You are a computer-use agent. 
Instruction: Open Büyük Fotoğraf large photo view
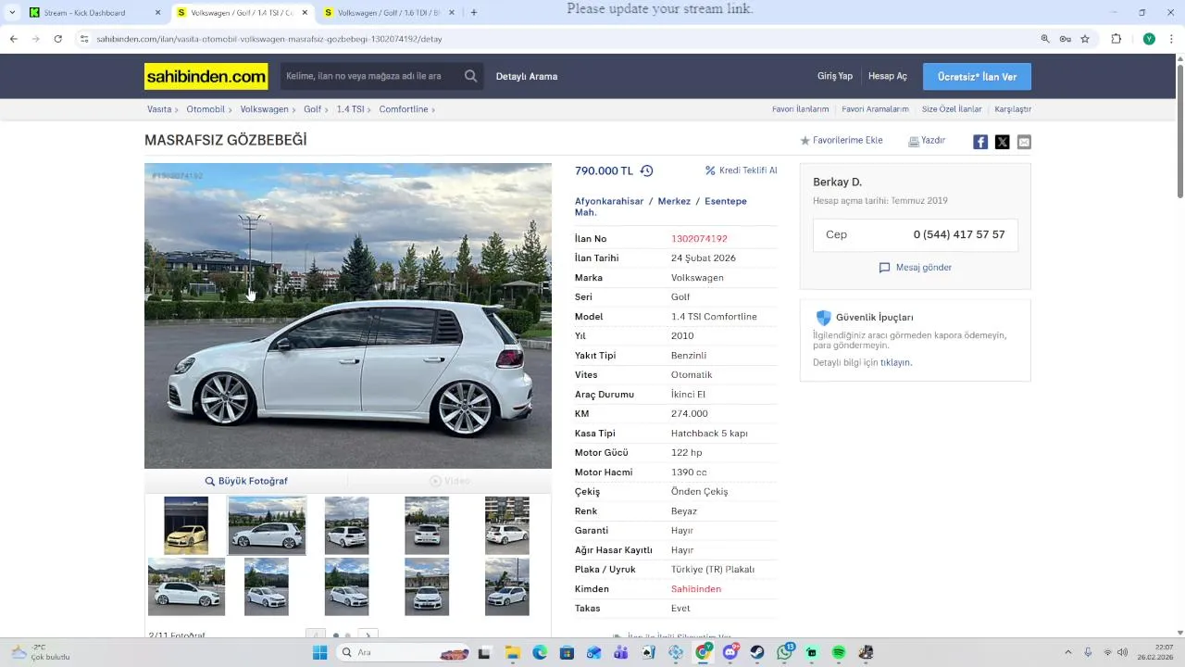(246, 481)
